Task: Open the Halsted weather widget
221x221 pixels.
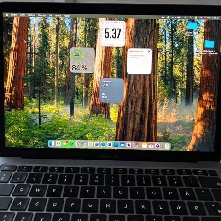Action: click(x=112, y=91)
